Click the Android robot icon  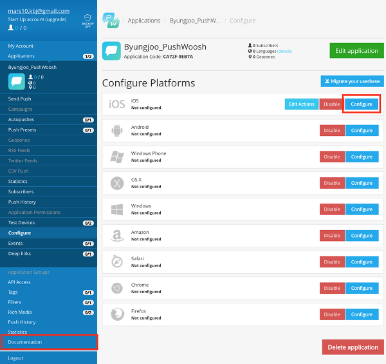point(117,131)
